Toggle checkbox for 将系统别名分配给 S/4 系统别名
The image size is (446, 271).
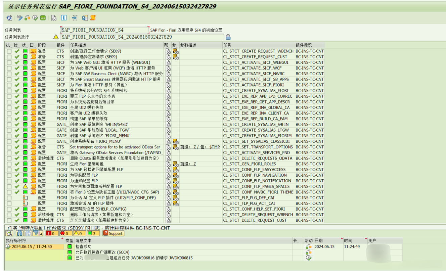(x=9, y=91)
